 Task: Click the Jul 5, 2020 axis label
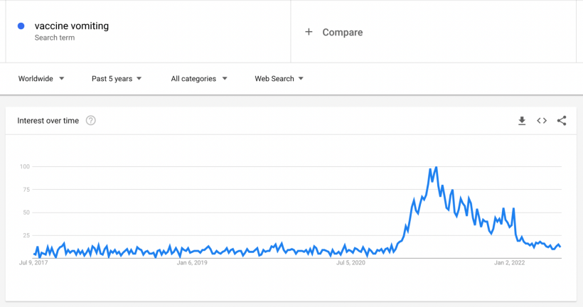tap(351, 263)
